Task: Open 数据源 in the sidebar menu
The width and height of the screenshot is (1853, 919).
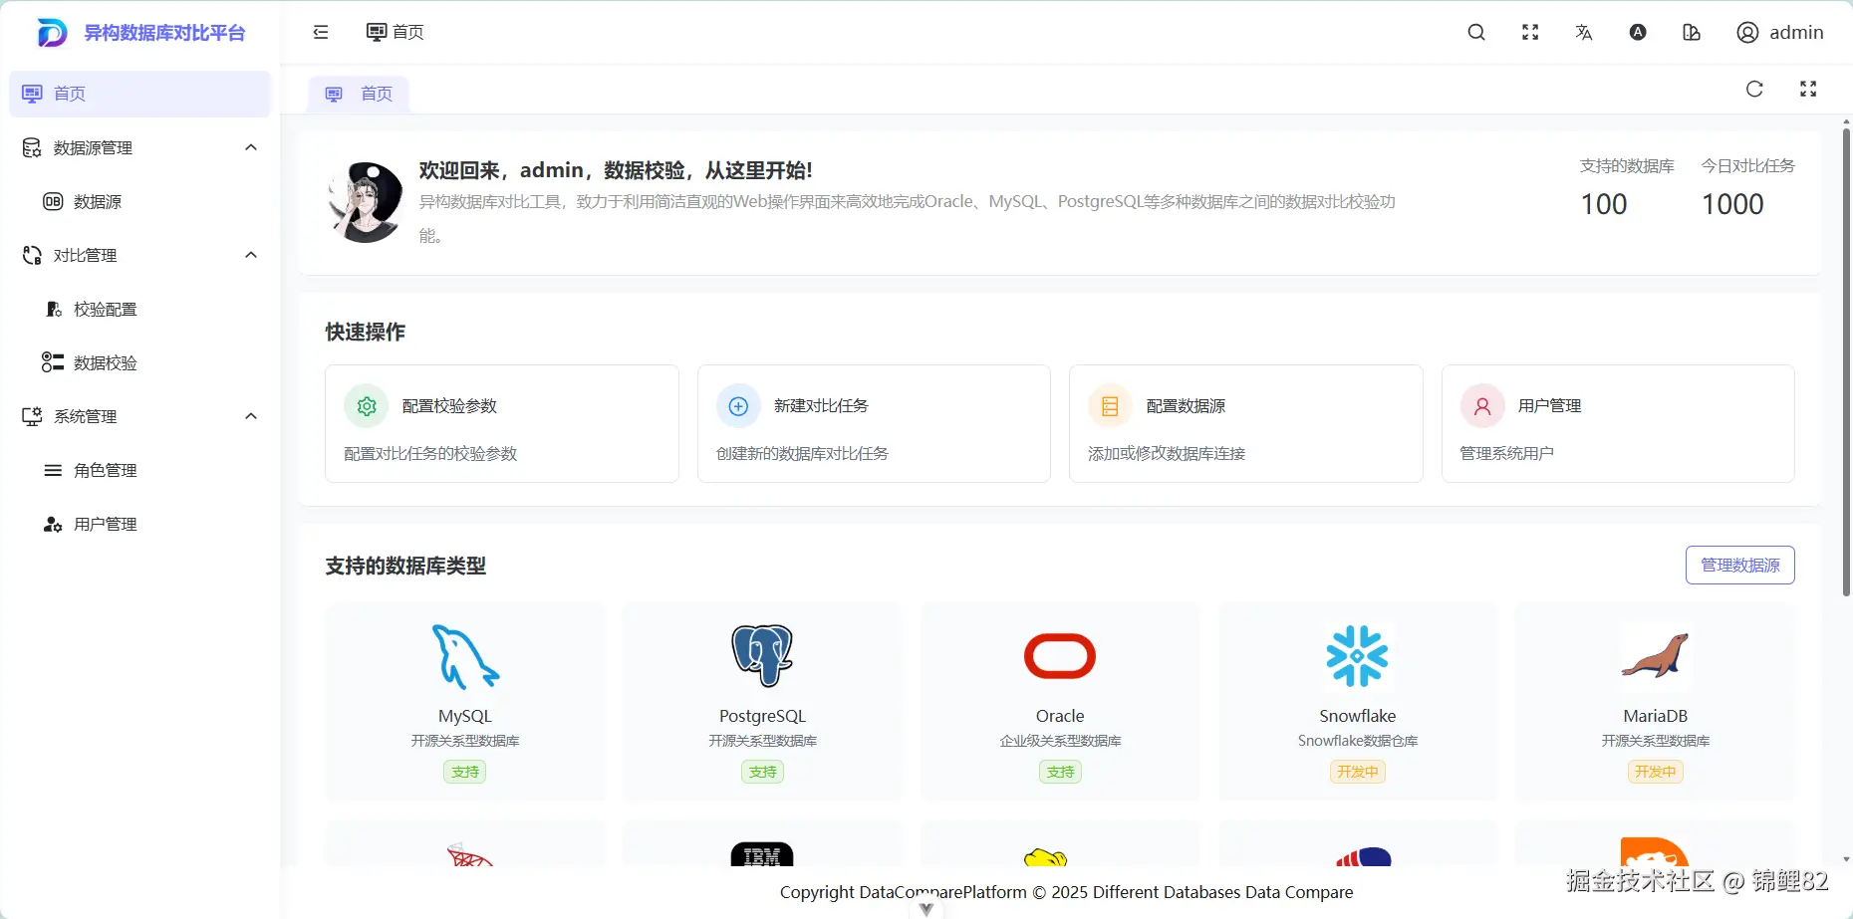Action: tap(139, 202)
